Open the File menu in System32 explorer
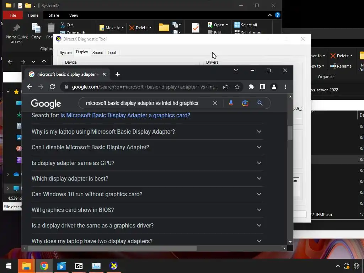This screenshot has width=364, height=273. pos(13,15)
